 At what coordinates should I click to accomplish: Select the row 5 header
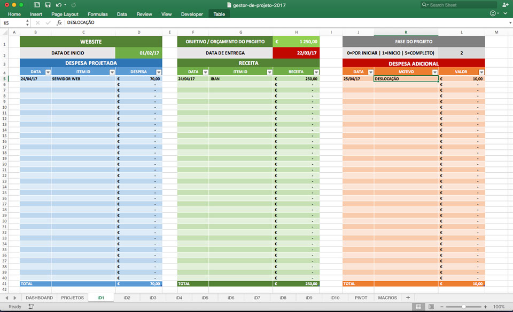[5, 78]
